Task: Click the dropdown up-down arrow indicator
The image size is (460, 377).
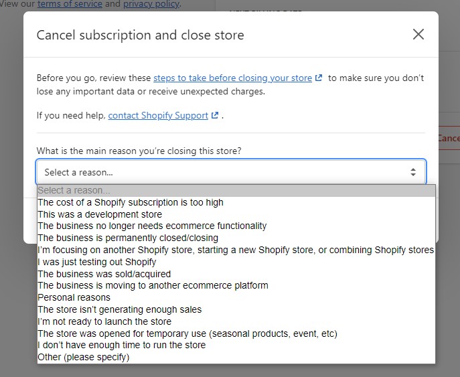Action: click(413, 172)
